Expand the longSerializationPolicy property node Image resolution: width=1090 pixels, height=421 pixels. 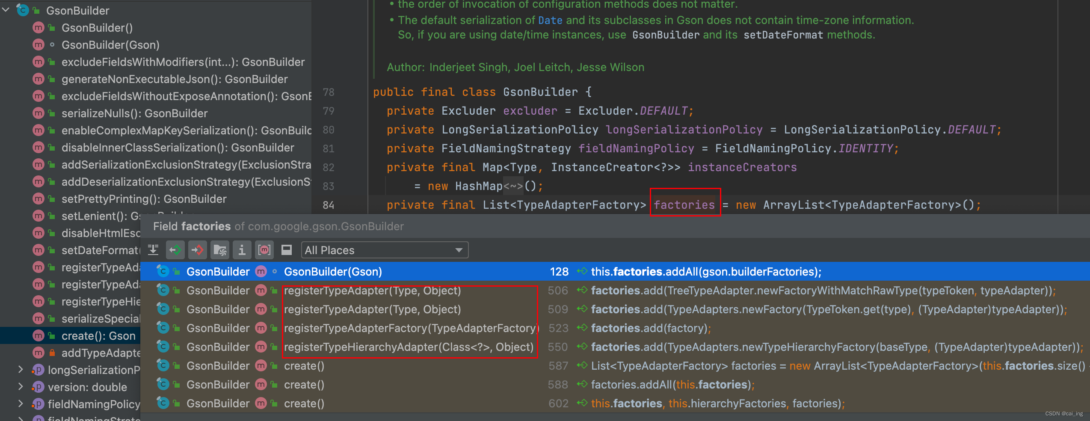(x=21, y=370)
